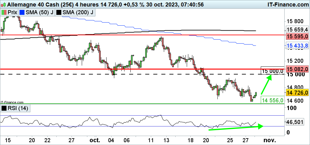Viewport: 310px width, 145px height.
Task: Click the red-green Prix legend swatch
Action: coord(4,12)
